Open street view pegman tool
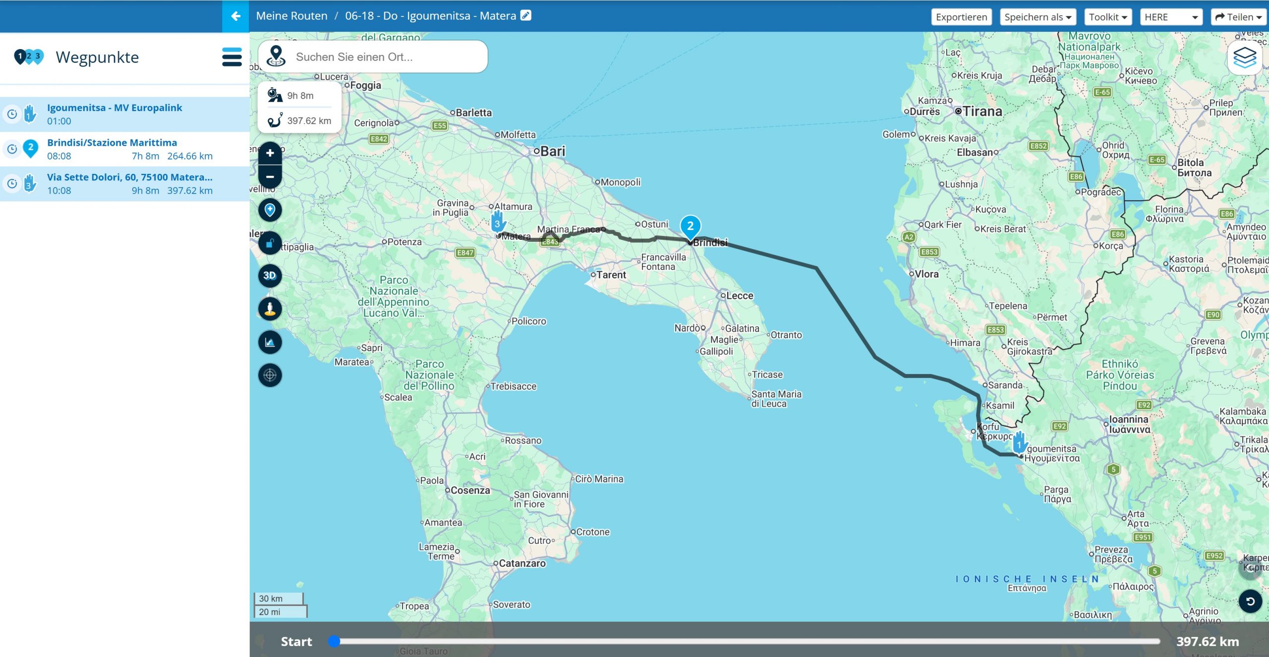This screenshot has width=1269, height=657. 270,309
